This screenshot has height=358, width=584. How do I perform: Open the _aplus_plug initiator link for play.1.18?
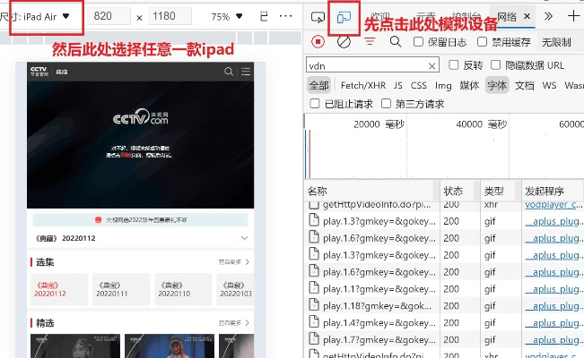[553, 306]
